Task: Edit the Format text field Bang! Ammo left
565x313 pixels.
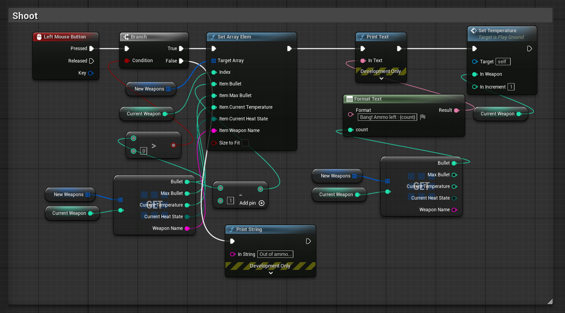Action: tap(387, 117)
